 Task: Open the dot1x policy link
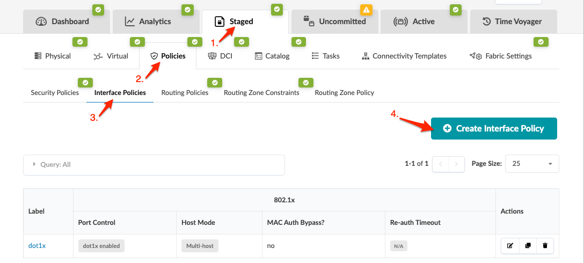(x=37, y=246)
